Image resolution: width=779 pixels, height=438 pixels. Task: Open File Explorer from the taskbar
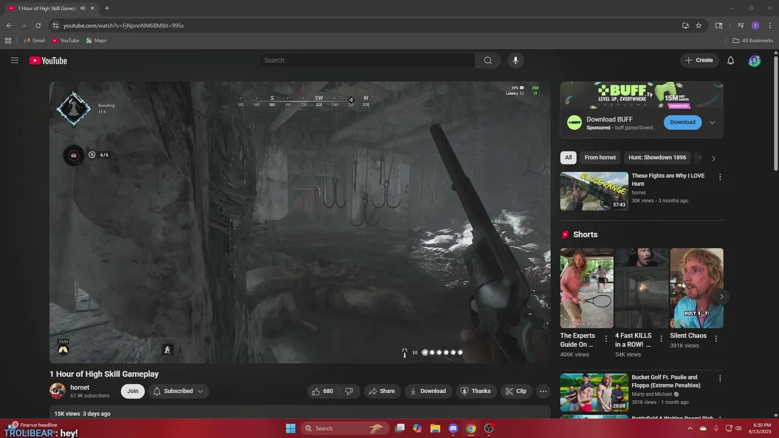tap(435, 428)
